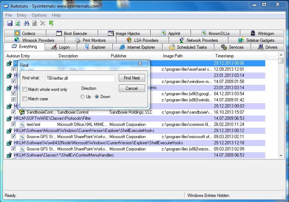Open the Options menu
The image size is (289, 202).
click(x=39, y=15)
